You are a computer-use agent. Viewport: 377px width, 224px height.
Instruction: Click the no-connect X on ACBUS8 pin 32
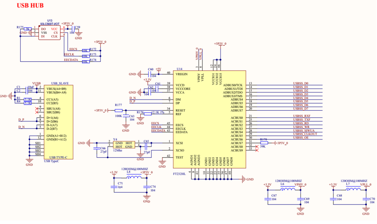[x=257, y=146]
